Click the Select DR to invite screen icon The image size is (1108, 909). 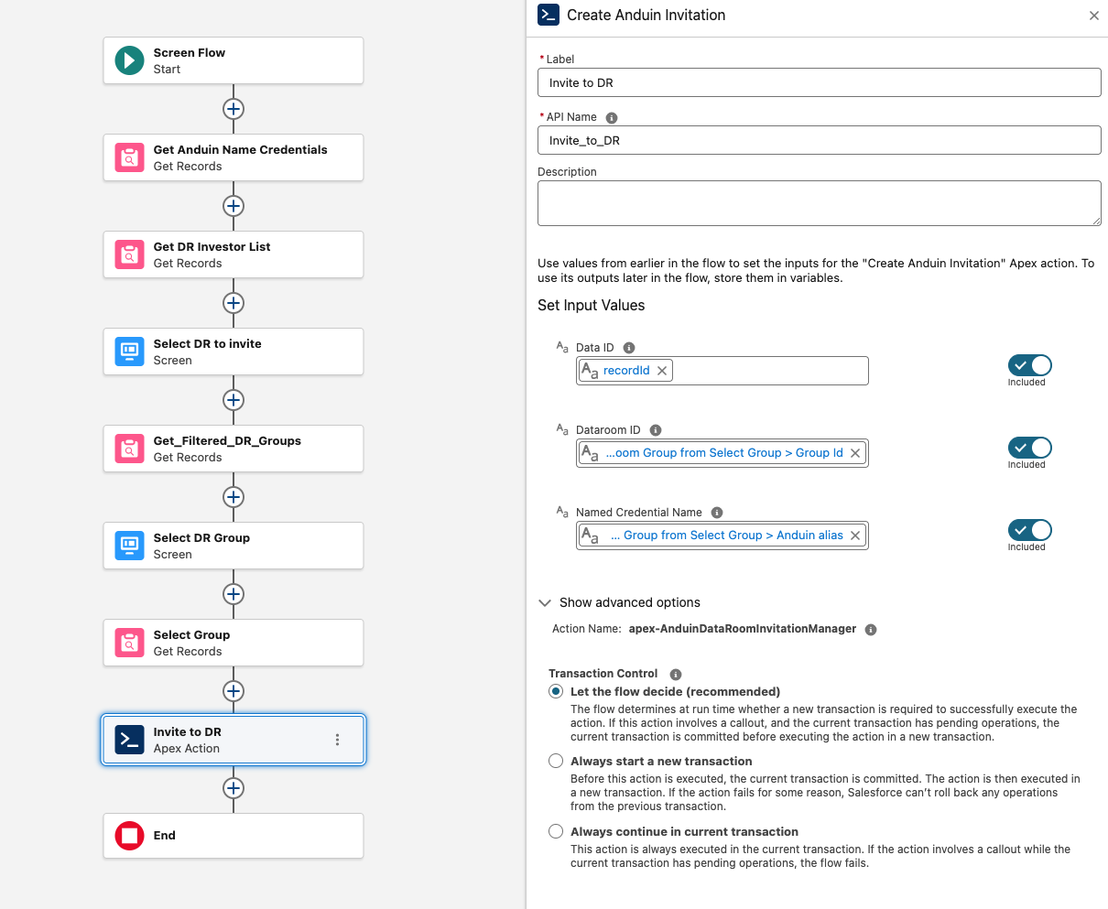pyautogui.click(x=129, y=352)
